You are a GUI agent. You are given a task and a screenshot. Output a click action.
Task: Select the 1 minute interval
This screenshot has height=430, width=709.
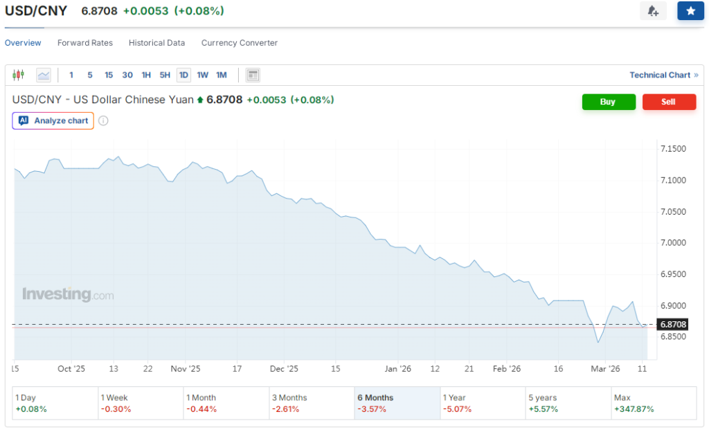(x=71, y=75)
